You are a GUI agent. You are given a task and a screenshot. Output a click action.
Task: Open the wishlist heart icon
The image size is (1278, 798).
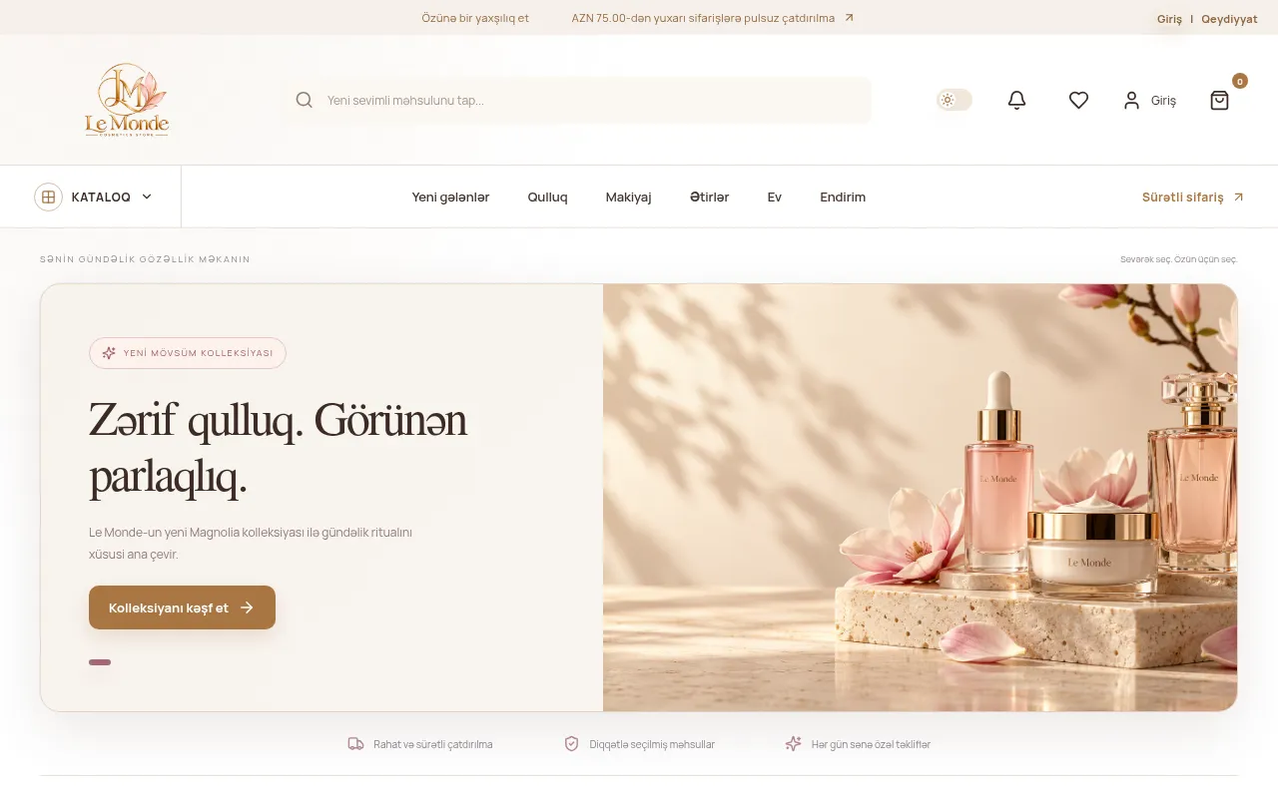coord(1078,100)
